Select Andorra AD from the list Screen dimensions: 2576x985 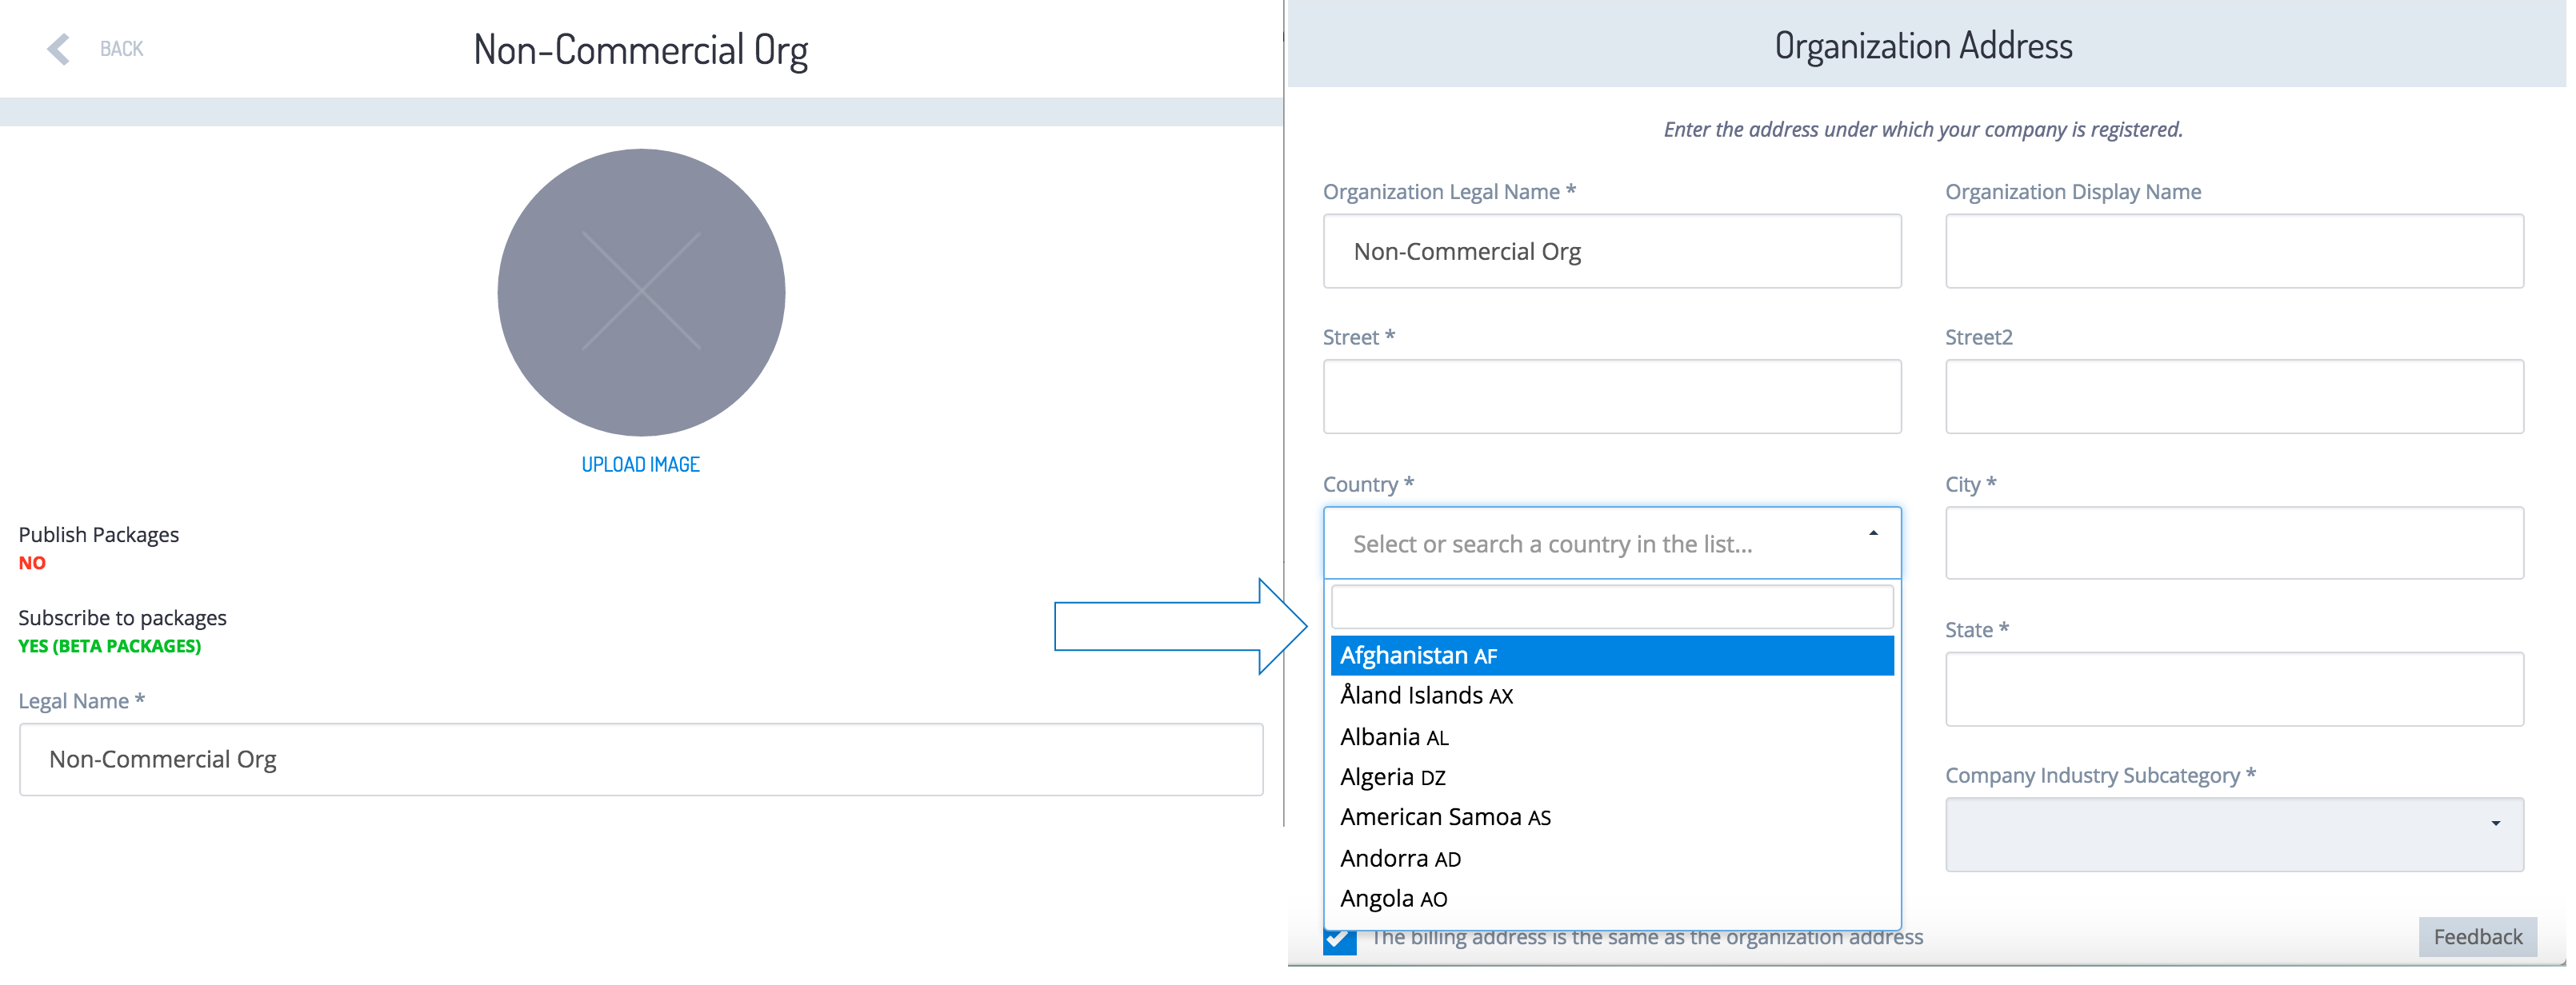coord(1612,859)
